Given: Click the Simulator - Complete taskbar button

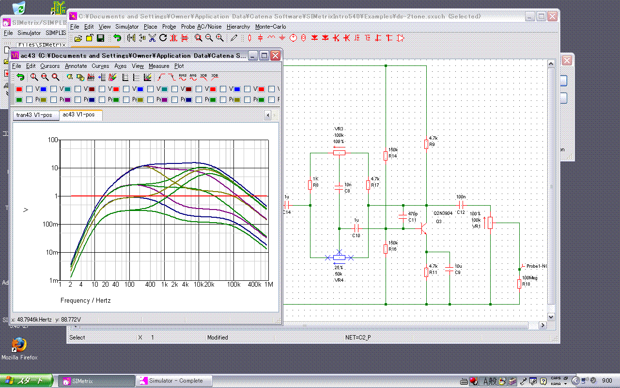Looking at the screenshot, I should tap(174, 381).
